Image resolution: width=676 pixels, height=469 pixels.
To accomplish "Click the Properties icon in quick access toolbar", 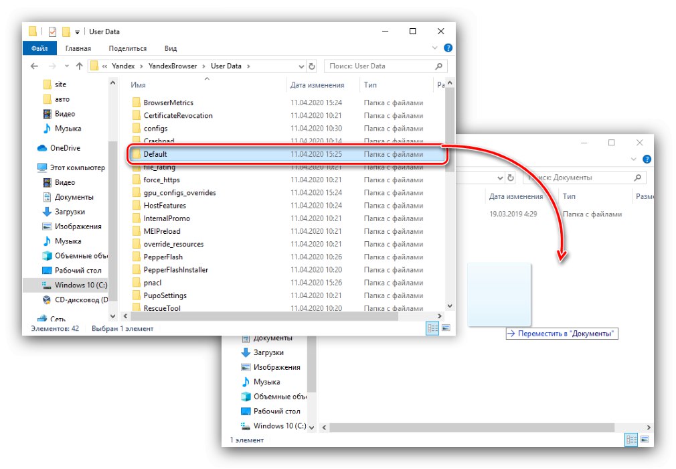I will tap(52, 31).
